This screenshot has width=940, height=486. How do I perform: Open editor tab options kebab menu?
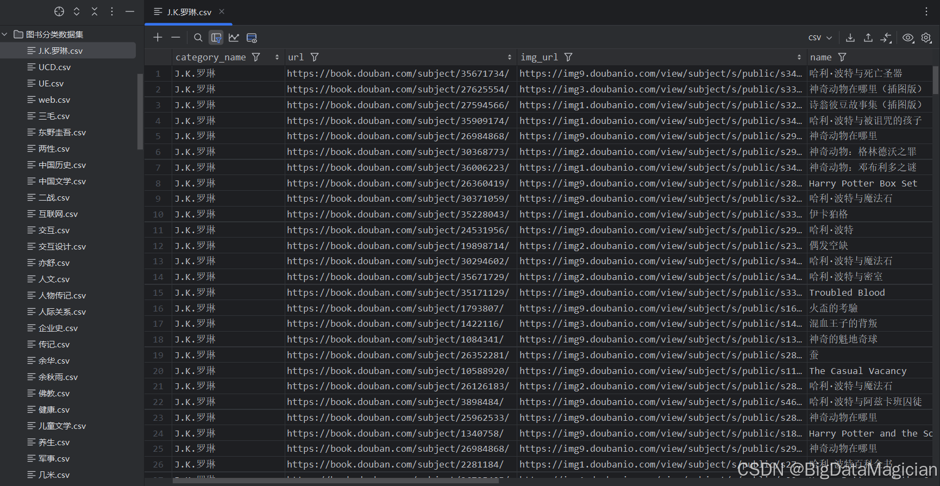coord(926,11)
